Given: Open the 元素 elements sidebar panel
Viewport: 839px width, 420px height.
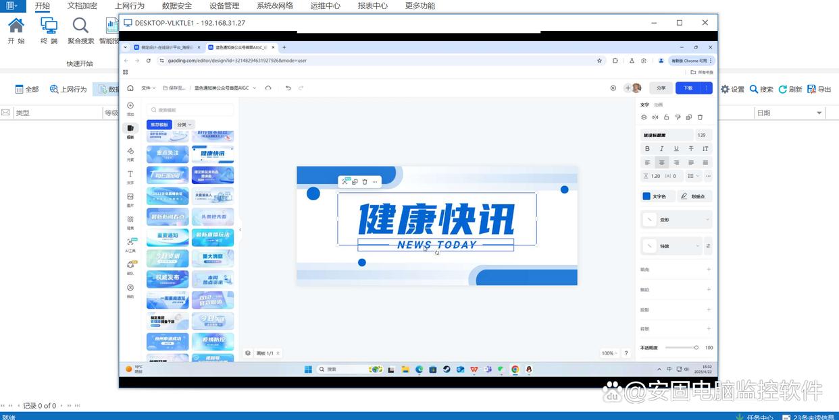Looking at the screenshot, I should 130,154.
